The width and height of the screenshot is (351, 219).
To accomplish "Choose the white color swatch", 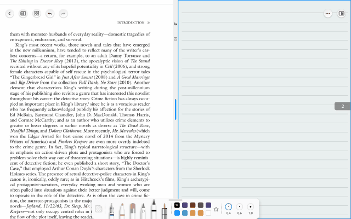I will click(208, 213).
